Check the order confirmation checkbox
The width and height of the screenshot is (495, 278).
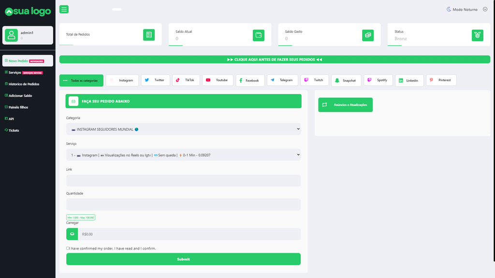pyautogui.click(x=68, y=249)
